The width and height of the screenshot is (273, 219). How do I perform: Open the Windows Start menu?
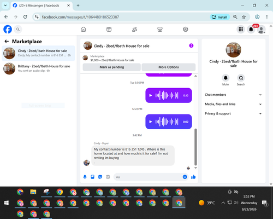point(7,203)
